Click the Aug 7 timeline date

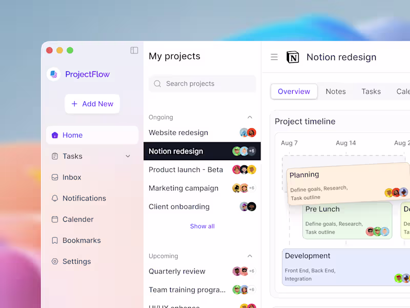pyautogui.click(x=289, y=143)
